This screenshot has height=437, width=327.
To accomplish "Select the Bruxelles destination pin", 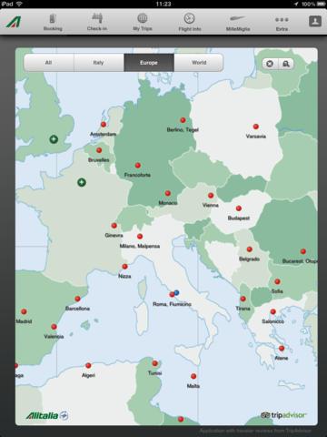I will 99,150.
